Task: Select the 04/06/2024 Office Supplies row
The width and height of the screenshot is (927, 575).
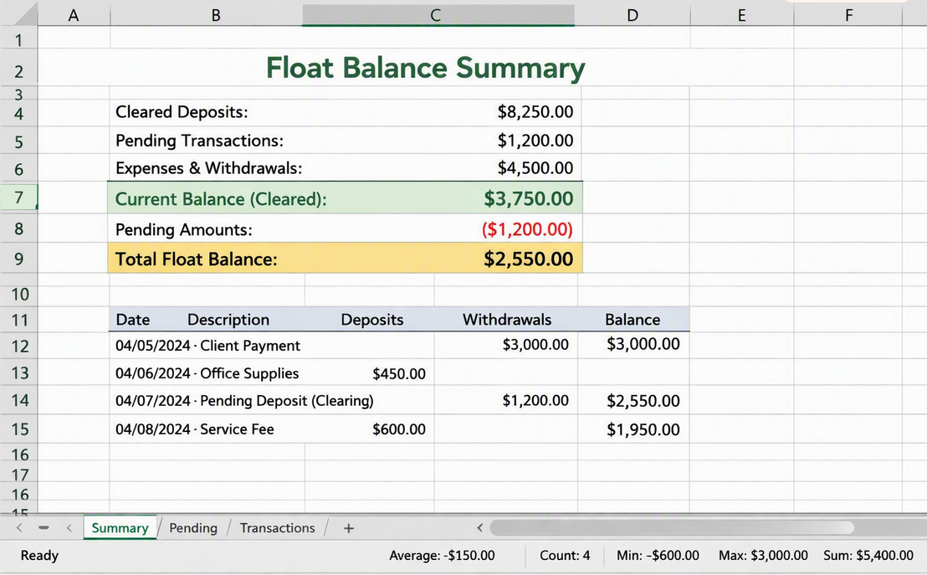Action: [x=399, y=372]
